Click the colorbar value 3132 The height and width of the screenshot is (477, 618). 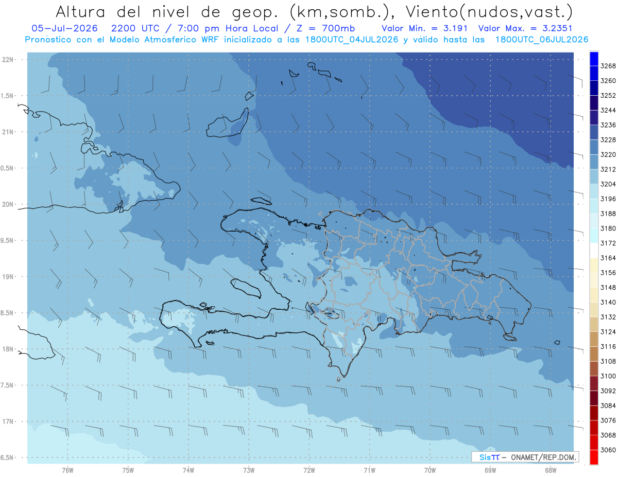coord(608,317)
